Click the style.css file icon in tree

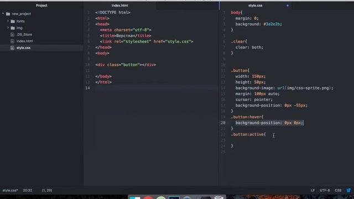(12, 48)
